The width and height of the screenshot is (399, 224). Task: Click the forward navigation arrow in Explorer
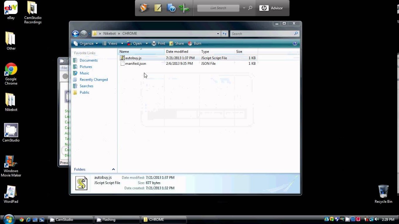coord(84,34)
